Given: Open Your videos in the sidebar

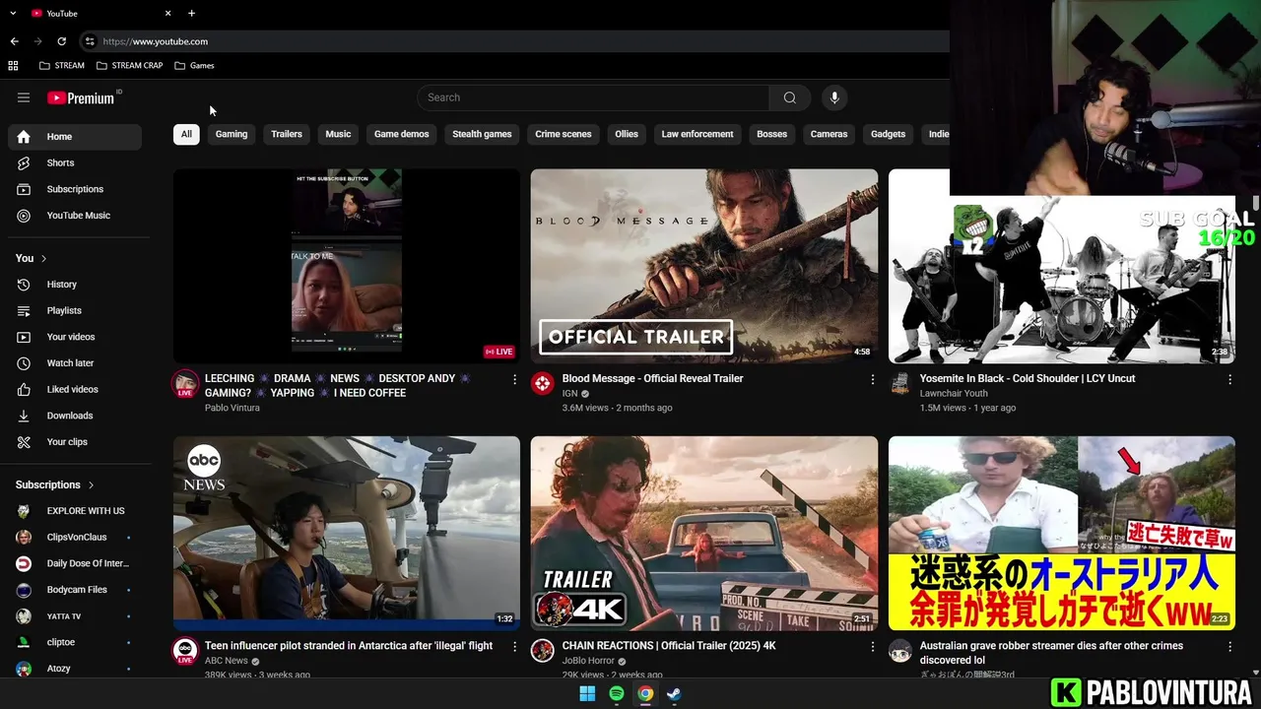Looking at the screenshot, I should point(75,337).
